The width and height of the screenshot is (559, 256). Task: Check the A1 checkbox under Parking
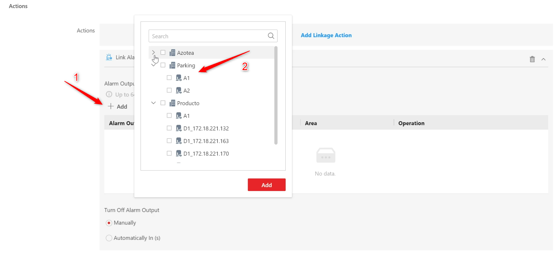(x=169, y=78)
